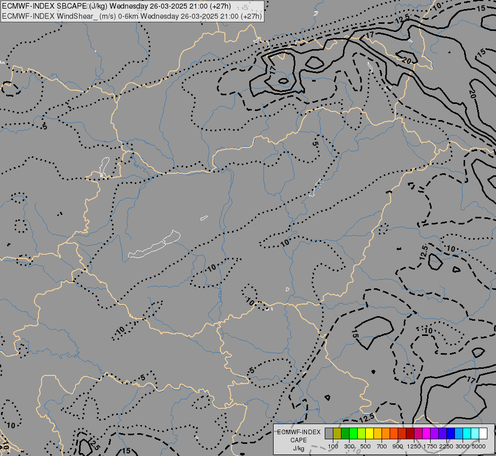496x456 pixels.
Task: Select the pure yellow CAPE legend swatch
Action: [x=369, y=433]
